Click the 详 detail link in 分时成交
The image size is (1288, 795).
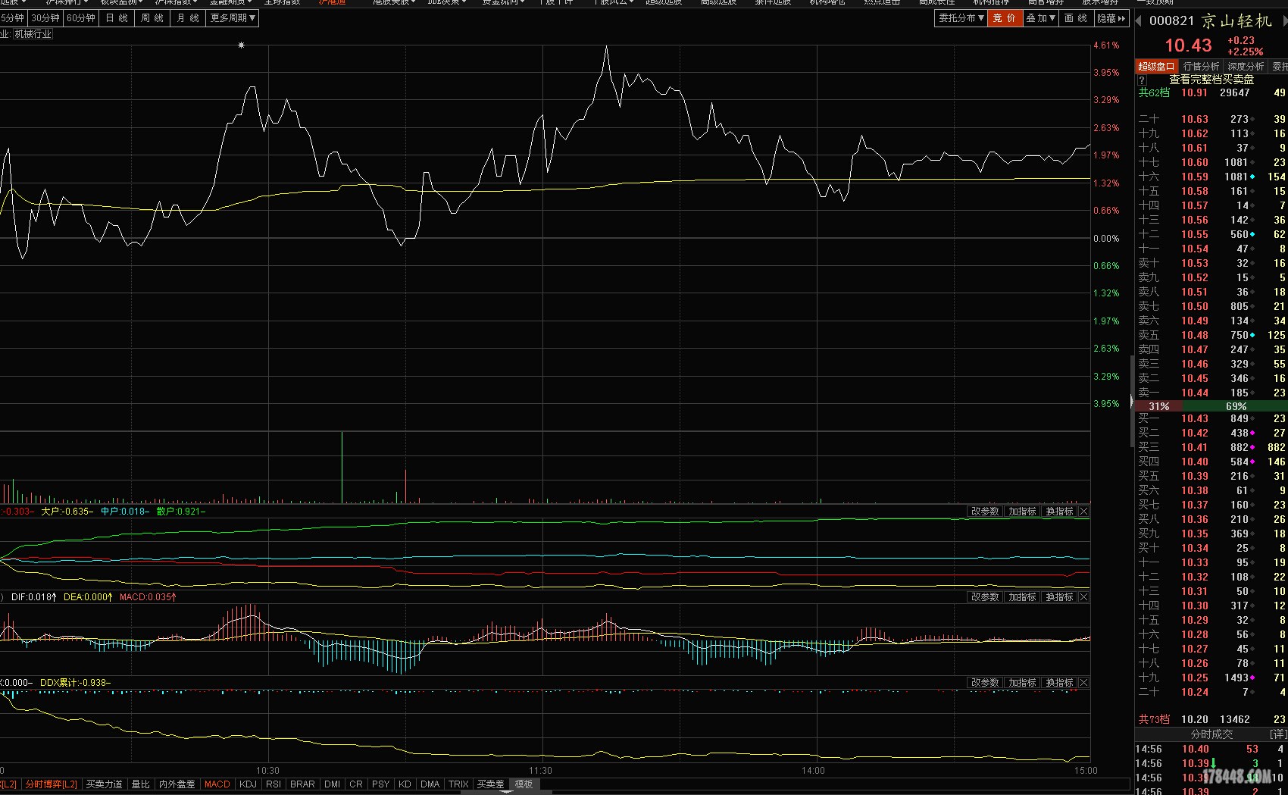click(1278, 734)
